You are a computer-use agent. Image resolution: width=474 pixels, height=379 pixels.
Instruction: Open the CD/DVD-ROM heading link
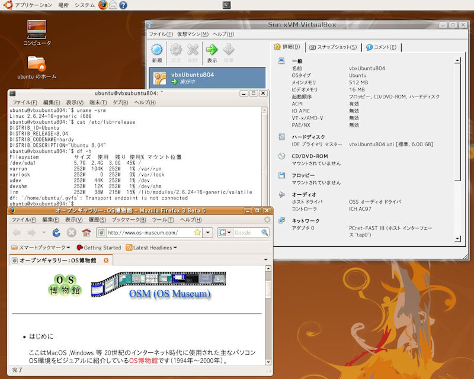pyautogui.click(x=309, y=156)
